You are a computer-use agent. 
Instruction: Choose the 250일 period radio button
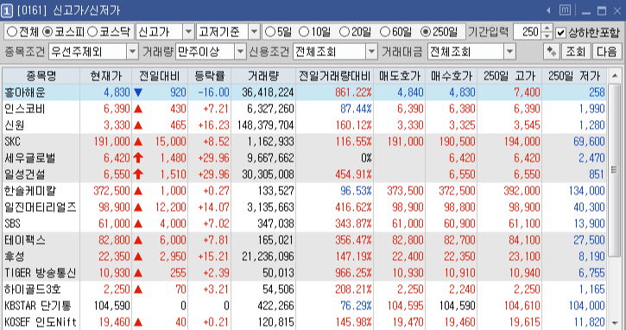tap(426, 32)
